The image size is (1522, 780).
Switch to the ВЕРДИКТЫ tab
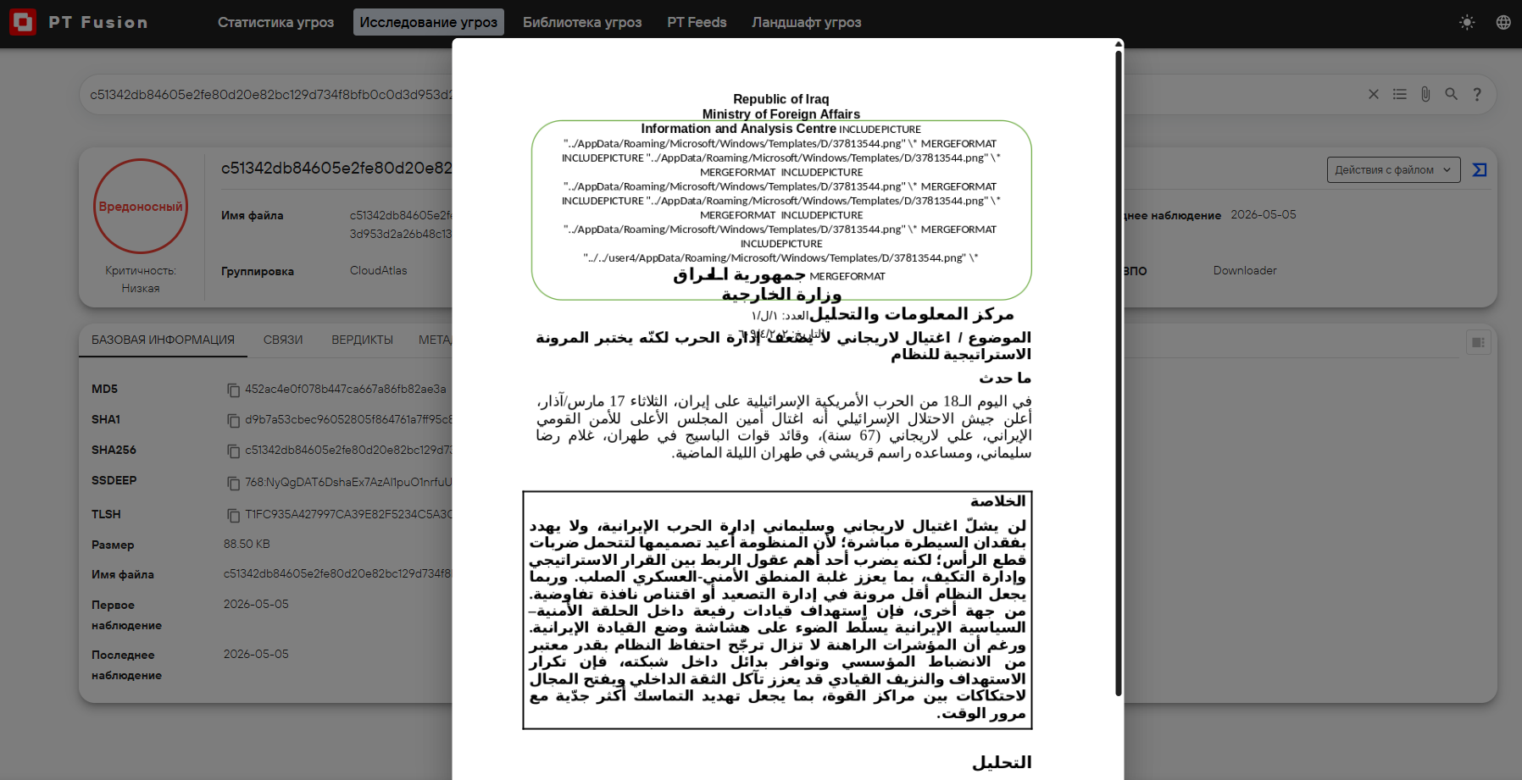pyautogui.click(x=362, y=340)
